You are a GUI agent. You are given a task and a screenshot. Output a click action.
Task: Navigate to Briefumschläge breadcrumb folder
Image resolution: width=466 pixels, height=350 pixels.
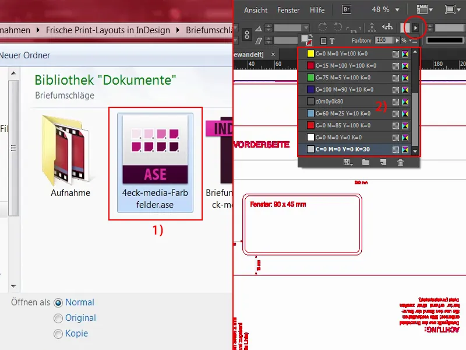209,30
